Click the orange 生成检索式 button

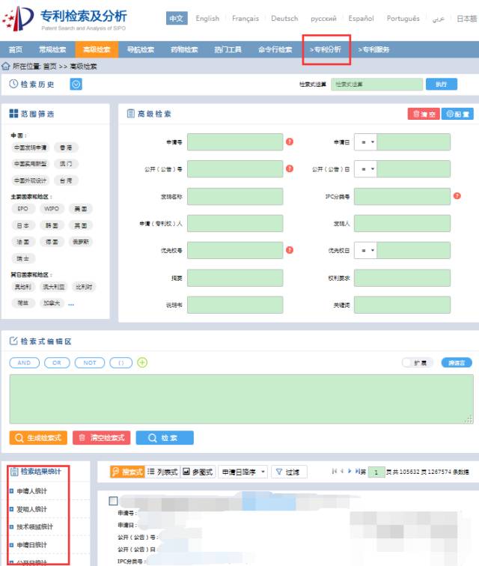coord(38,438)
